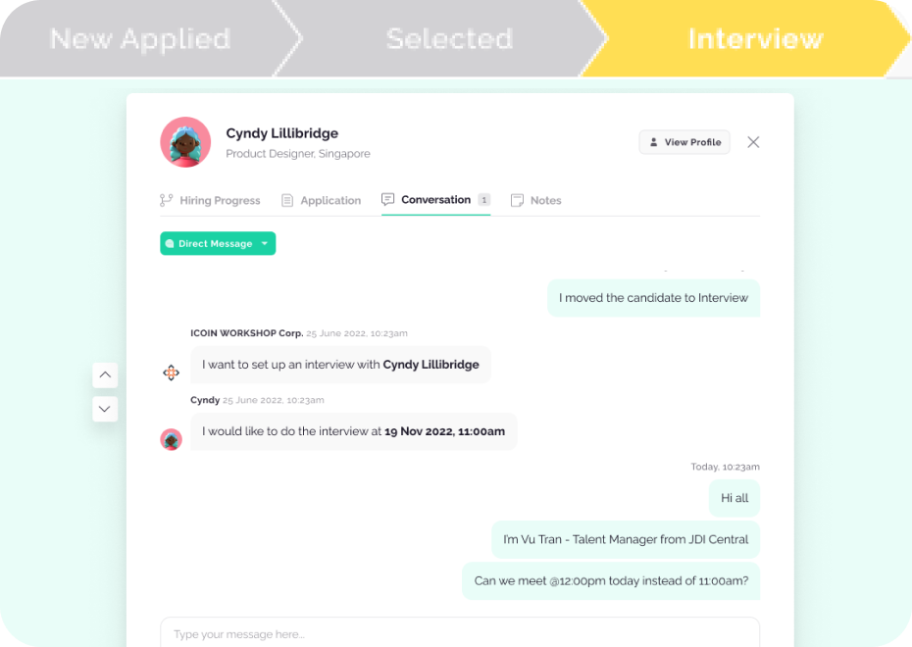The width and height of the screenshot is (912, 647).
Task: Select the Interview pipeline stage
Action: pos(755,39)
